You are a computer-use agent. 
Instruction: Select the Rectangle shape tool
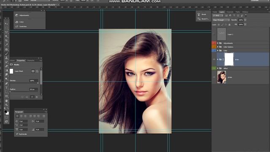pyautogui.click(x=6, y=96)
